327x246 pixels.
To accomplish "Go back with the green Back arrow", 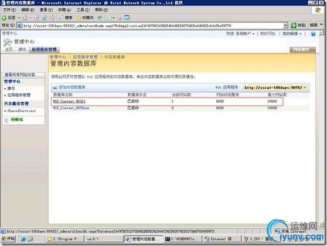I will (x=8, y=18).
